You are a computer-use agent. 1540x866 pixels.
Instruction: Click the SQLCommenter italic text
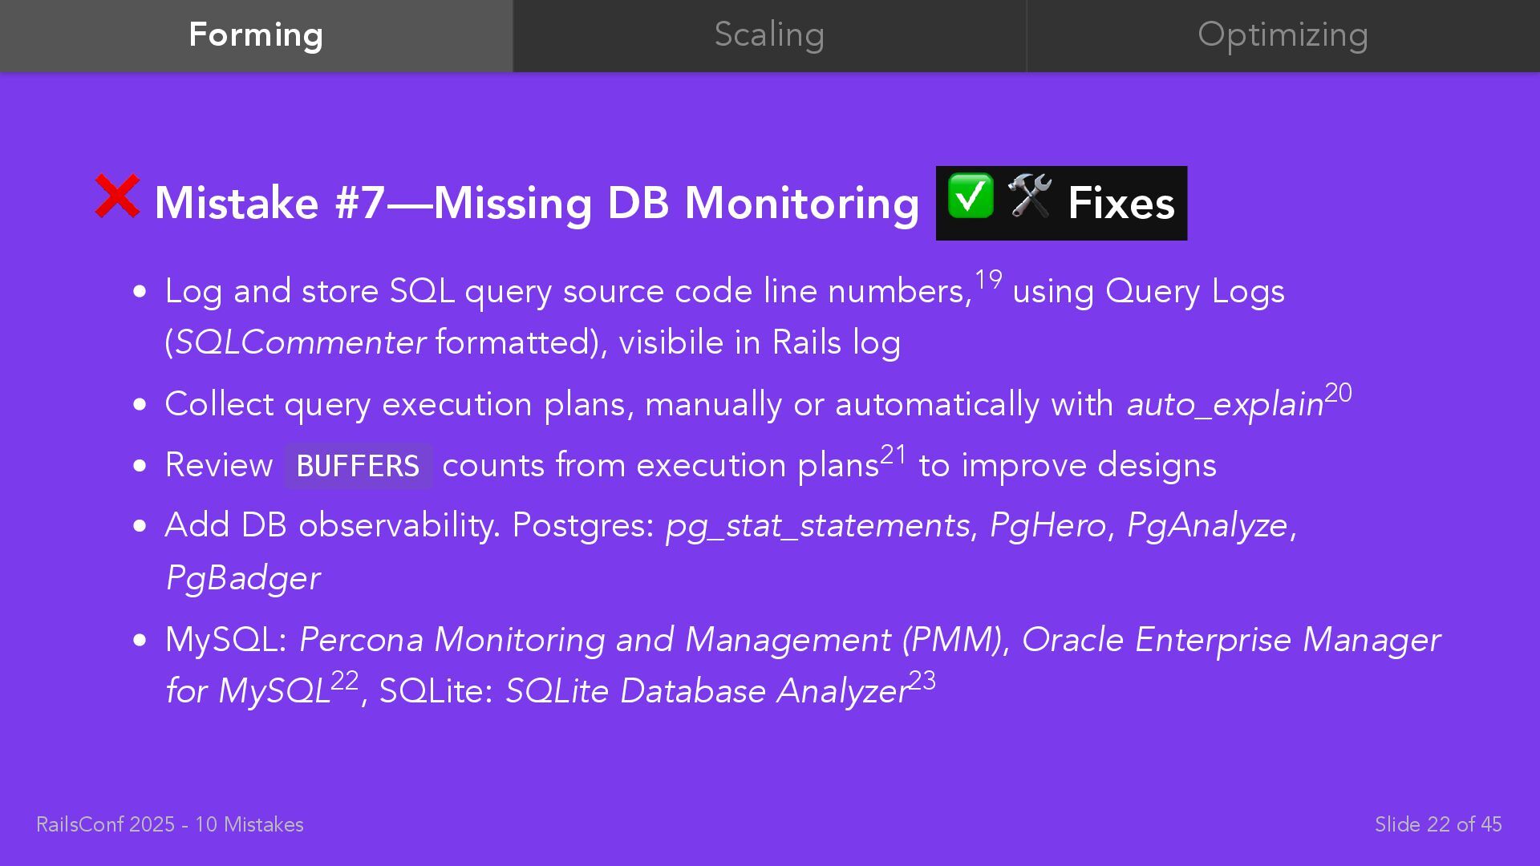pos(300,343)
